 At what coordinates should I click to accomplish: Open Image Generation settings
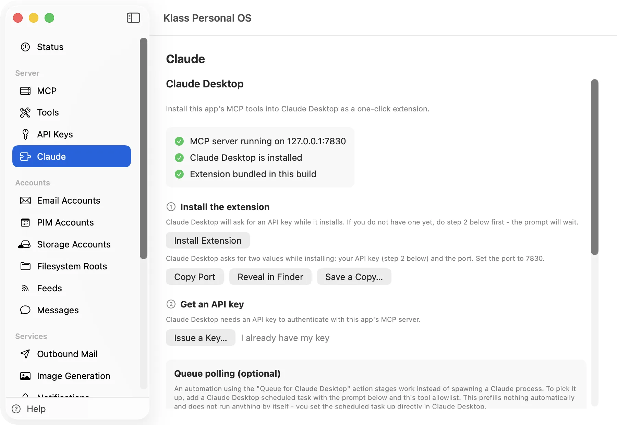pyautogui.click(x=72, y=376)
